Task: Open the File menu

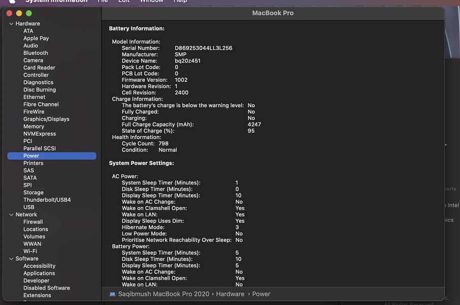Action: [x=103, y=2]
